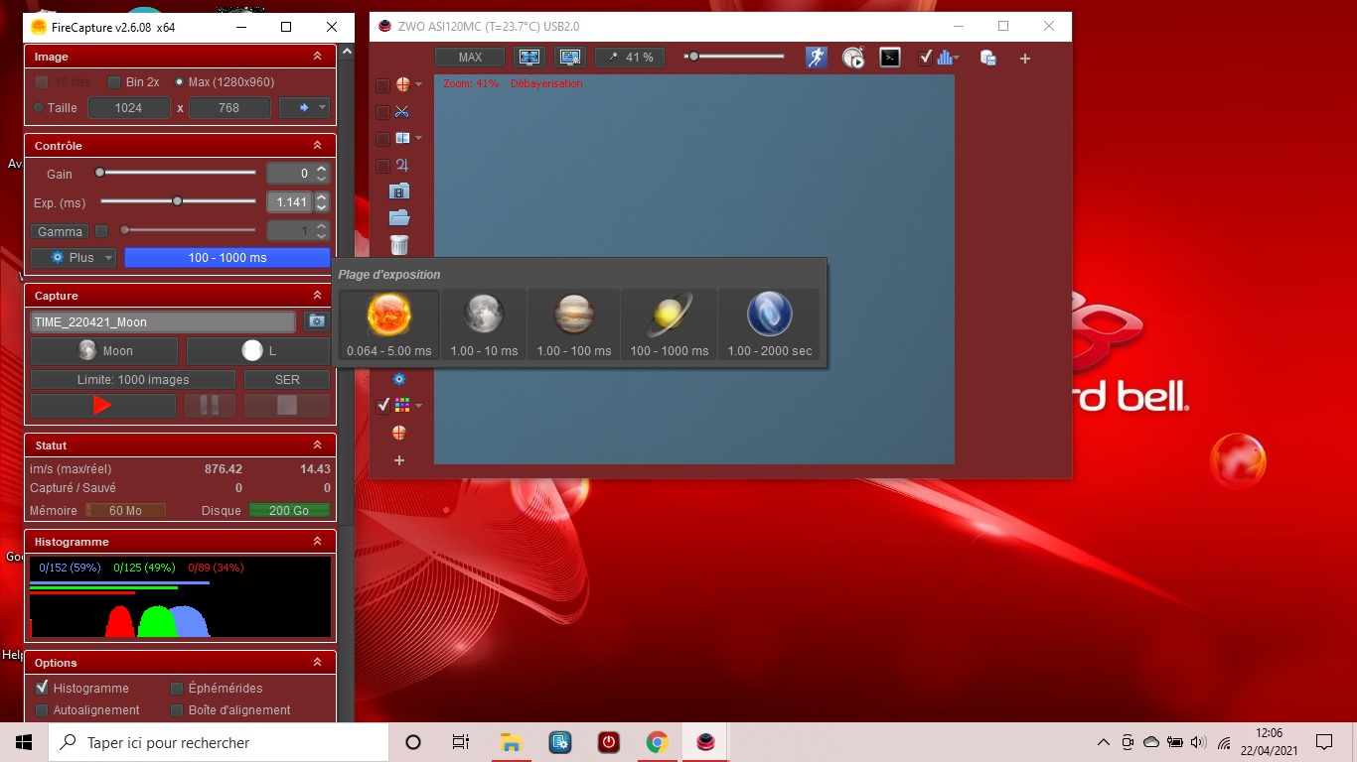Screen dimensions: 1357x762
Task: Open capture folder settings icon beside filename
Action: coord(316,321)
